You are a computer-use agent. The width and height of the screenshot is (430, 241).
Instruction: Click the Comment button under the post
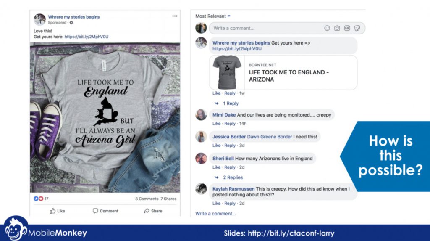[105, 211]
